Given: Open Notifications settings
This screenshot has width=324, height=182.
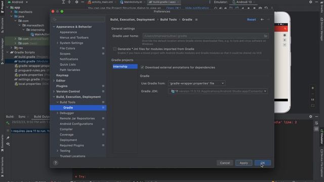Looking at the screenshot, I should pos(69,59).
